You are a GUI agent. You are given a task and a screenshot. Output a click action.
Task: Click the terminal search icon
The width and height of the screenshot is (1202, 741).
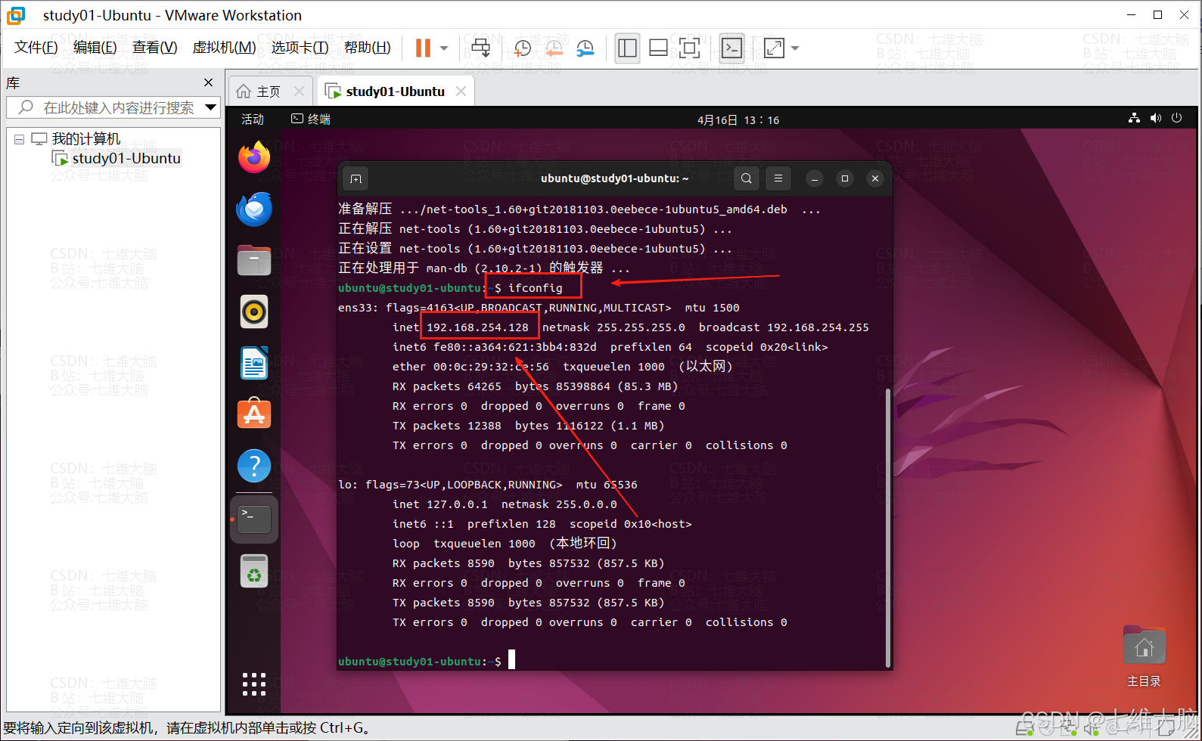coord(747,178)
